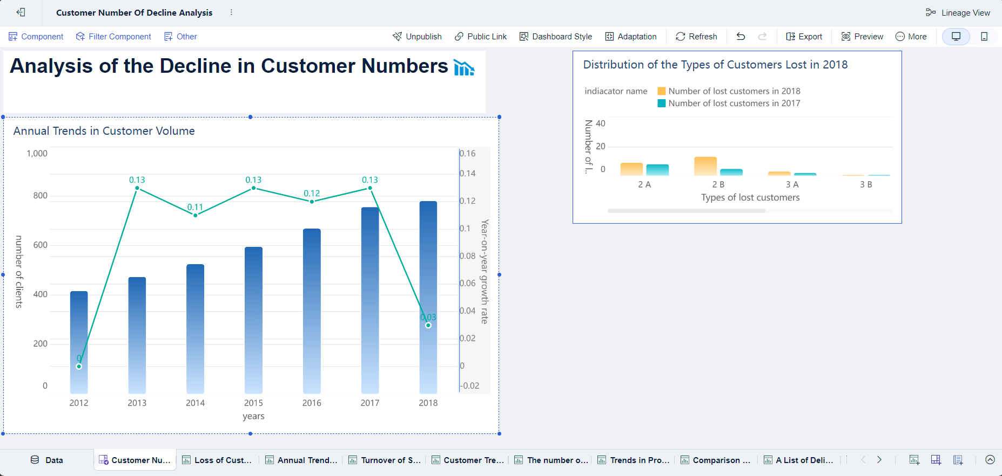Screen dimensions: 1002x476
Task: Refresh the dashboard
Action: (x=696, y=36)
